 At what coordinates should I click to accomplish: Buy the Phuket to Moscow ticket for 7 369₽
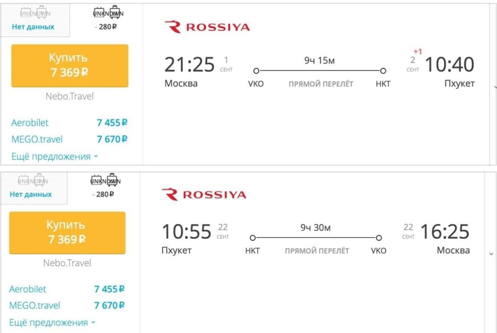(67, 233)
